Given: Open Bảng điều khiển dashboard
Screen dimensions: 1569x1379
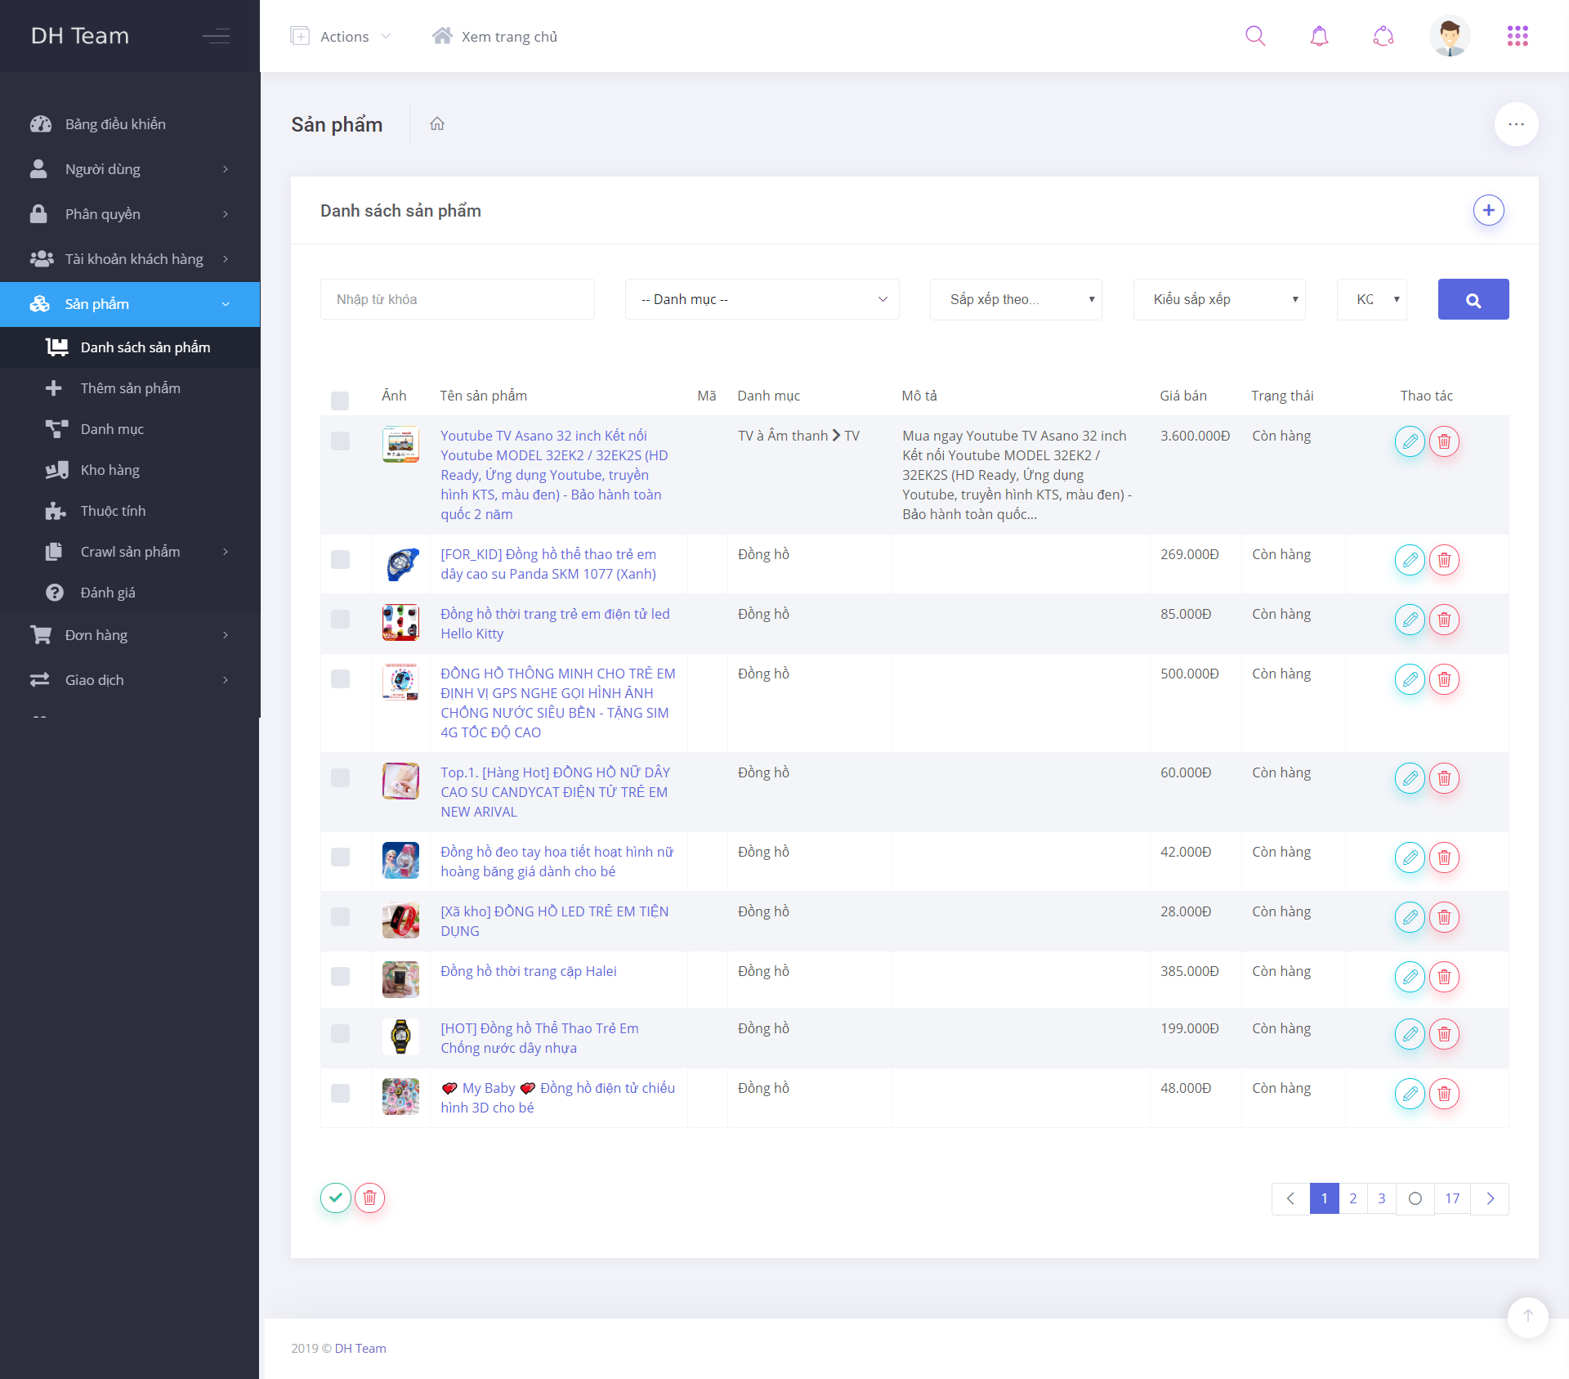Looking at the screenshot, I should click(130, 124).
